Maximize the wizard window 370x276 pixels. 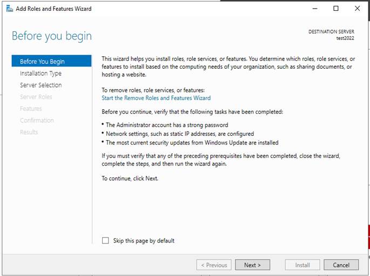(336, 9)
